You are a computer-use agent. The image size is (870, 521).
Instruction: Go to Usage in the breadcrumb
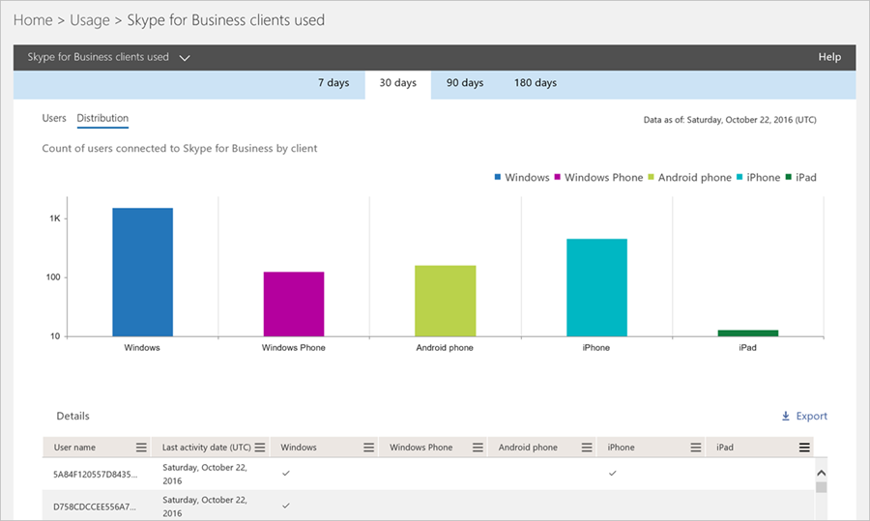click(89, 20)
